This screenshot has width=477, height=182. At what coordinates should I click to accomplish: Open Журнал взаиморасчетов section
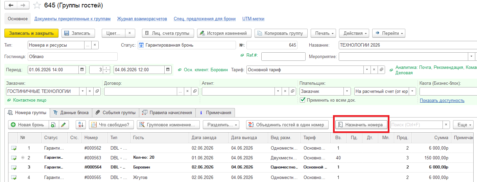pyautogui.click(x=142, y=19)
